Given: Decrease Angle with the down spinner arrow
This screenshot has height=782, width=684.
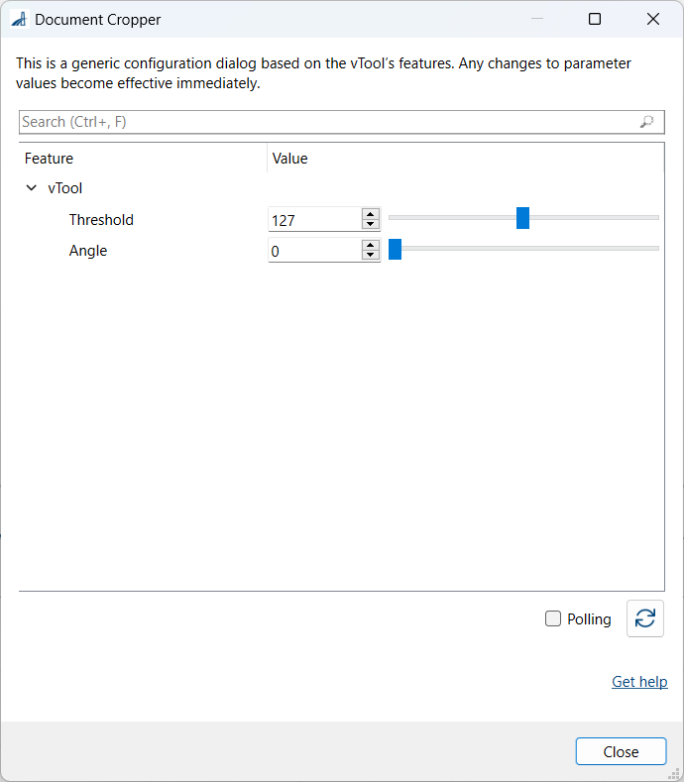Looking at the screenshot, I should click(x=370, y=255).
